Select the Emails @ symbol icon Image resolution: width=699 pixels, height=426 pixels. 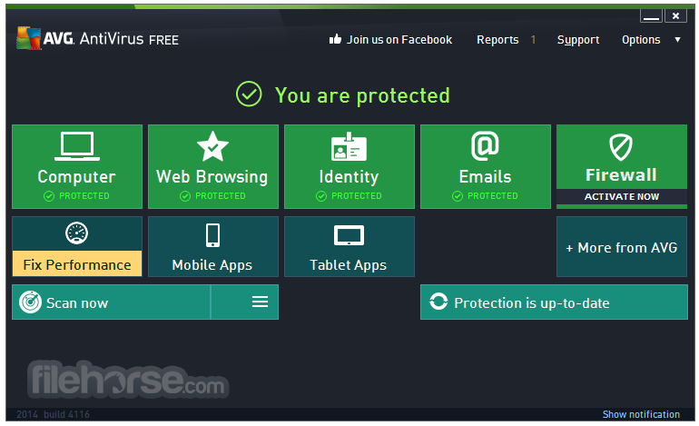pyautogui.click(x=485, y=145)
